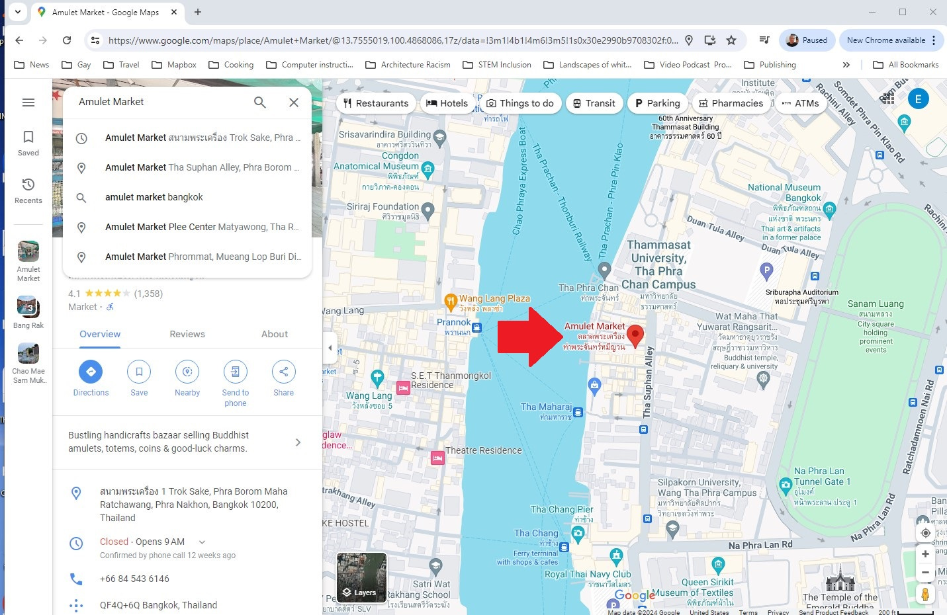Bookmark this page with star icon

pyautogui.click(x=731, y=40)
